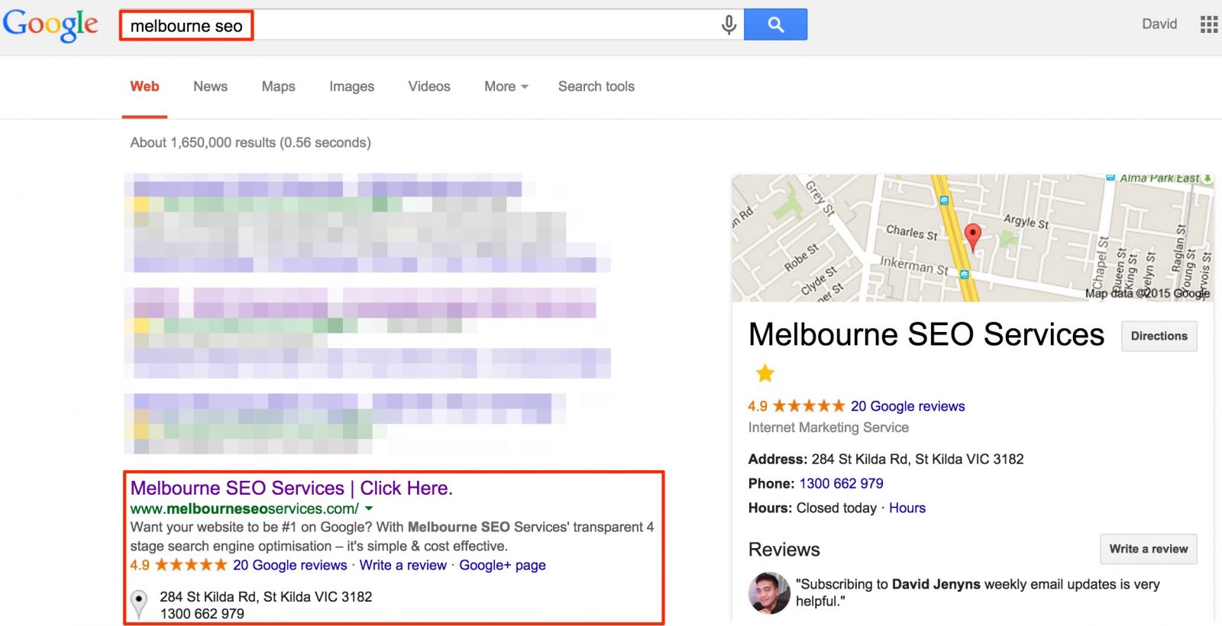This screenshot has height=626, width=1222.
Task: Click the www.melbourneseoservices.com URL
Action: (x=244, y=508)
